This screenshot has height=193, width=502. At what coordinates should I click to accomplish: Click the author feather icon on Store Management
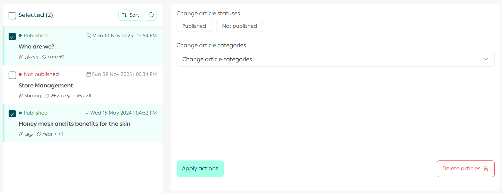21,96
